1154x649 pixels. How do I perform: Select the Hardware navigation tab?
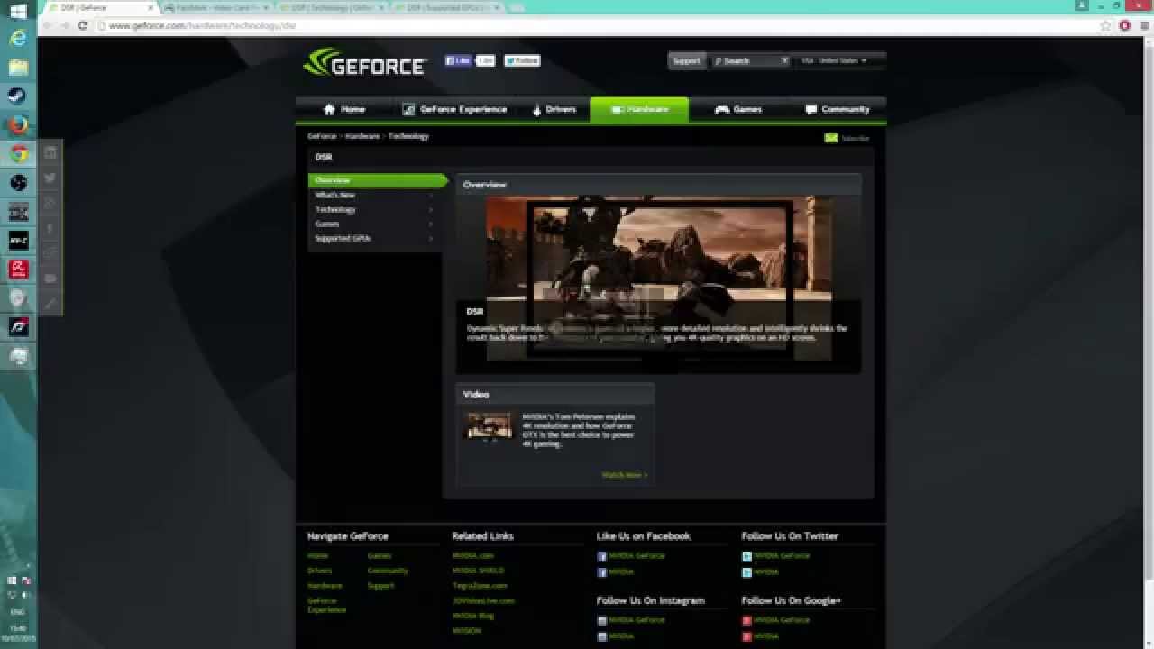click(639, 109)
